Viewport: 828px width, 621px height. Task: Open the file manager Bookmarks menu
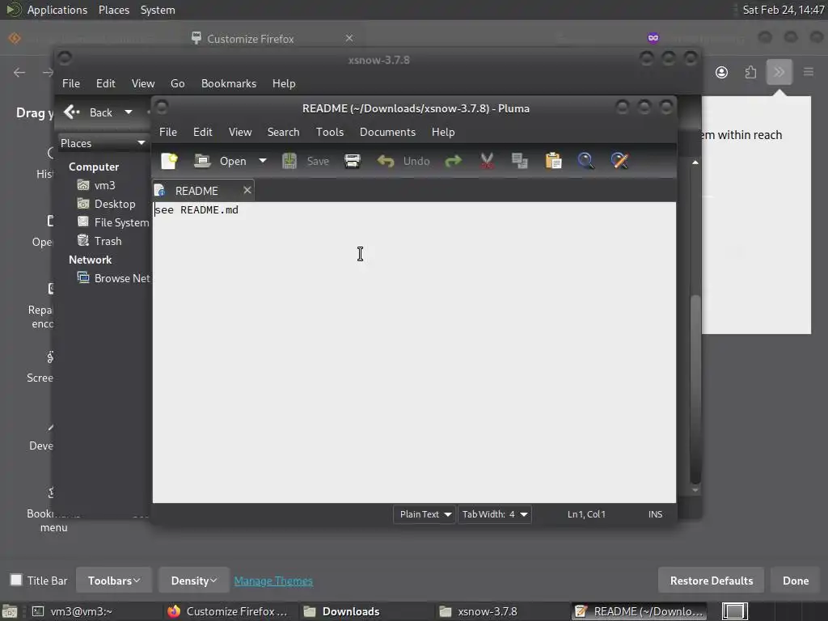(229, 83)
